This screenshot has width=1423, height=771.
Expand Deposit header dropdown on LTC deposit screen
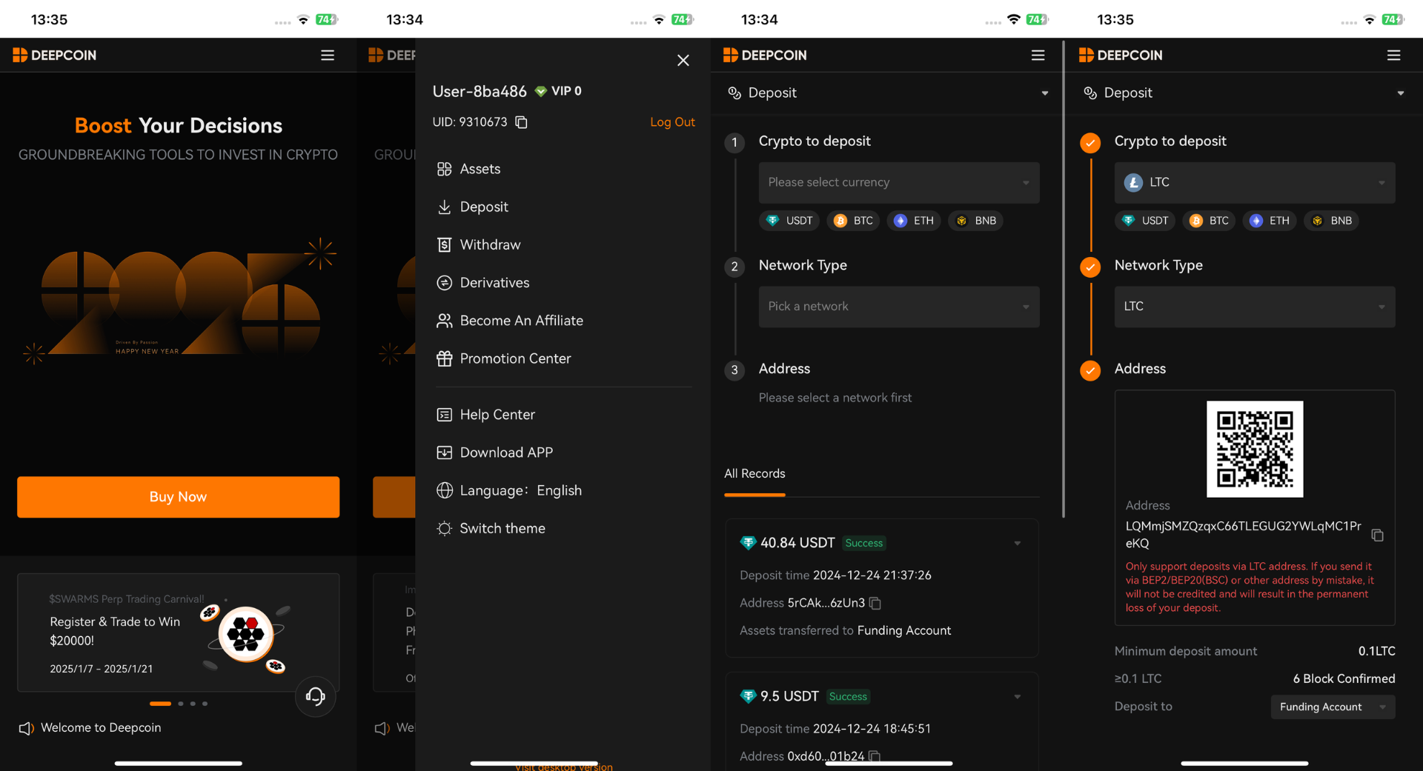click(1401, 93)
